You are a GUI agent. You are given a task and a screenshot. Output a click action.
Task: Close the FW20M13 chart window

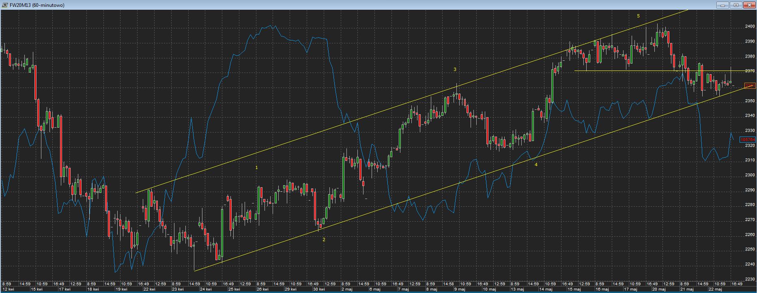pos(749,5)
